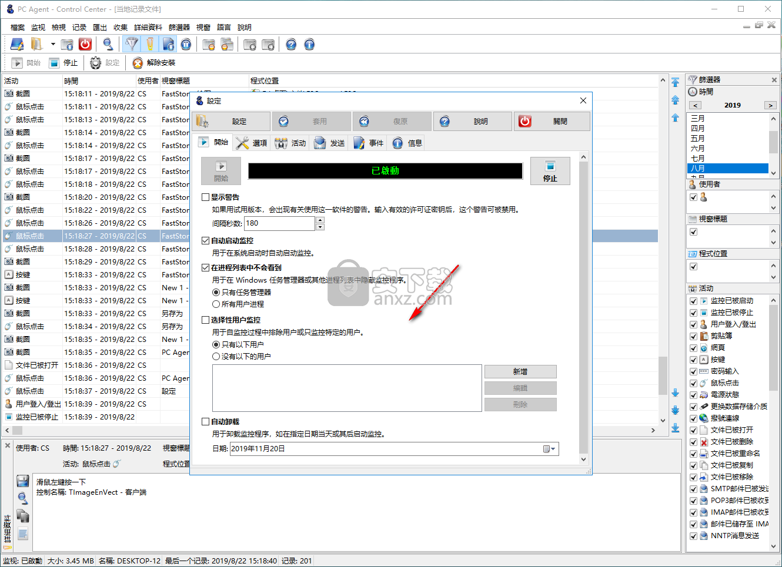
Task: Click the record list horizontal scrollbar
Action: tap(330, 431)
